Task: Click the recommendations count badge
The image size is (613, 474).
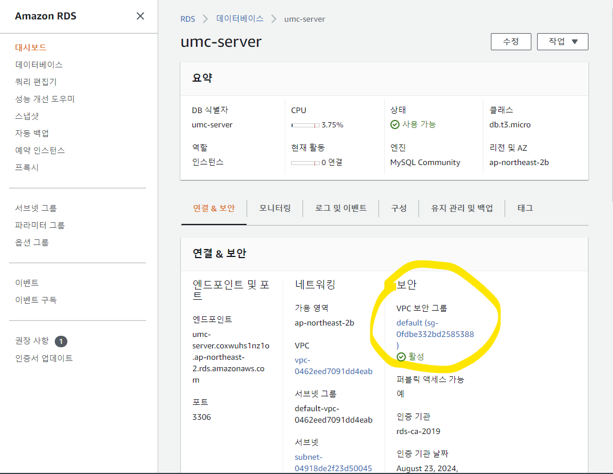Action: [x=61, y=342]
